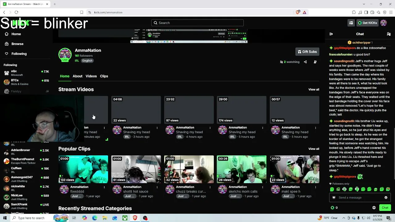
Task: Open xQc channel in the sidebar
Action: coord(26,73)
